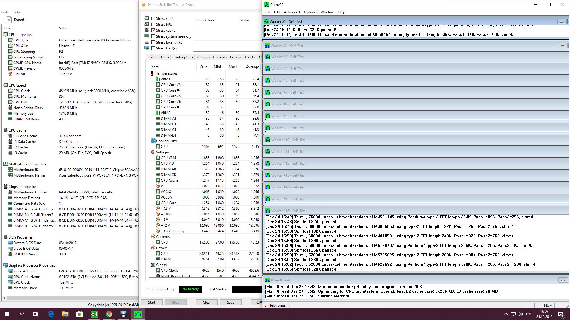Viewport: 570px width, 320px height.
Task: Uncheck the Stress cache option
Action: pyautogui.click(x=153, y=30)
